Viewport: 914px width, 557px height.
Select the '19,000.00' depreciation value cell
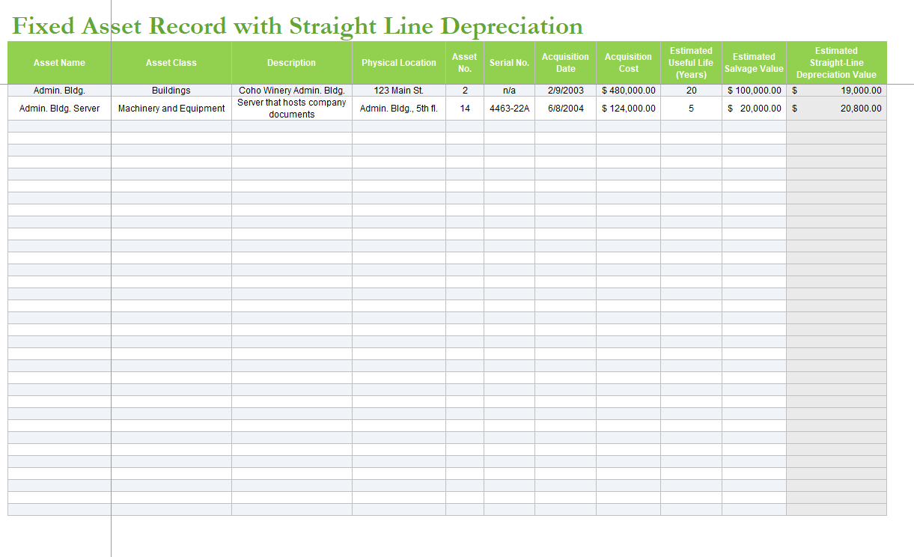tap(836, 91)
